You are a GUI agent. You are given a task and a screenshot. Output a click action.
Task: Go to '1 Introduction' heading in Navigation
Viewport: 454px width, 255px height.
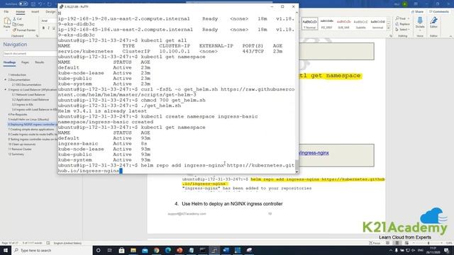click(17, 75)
